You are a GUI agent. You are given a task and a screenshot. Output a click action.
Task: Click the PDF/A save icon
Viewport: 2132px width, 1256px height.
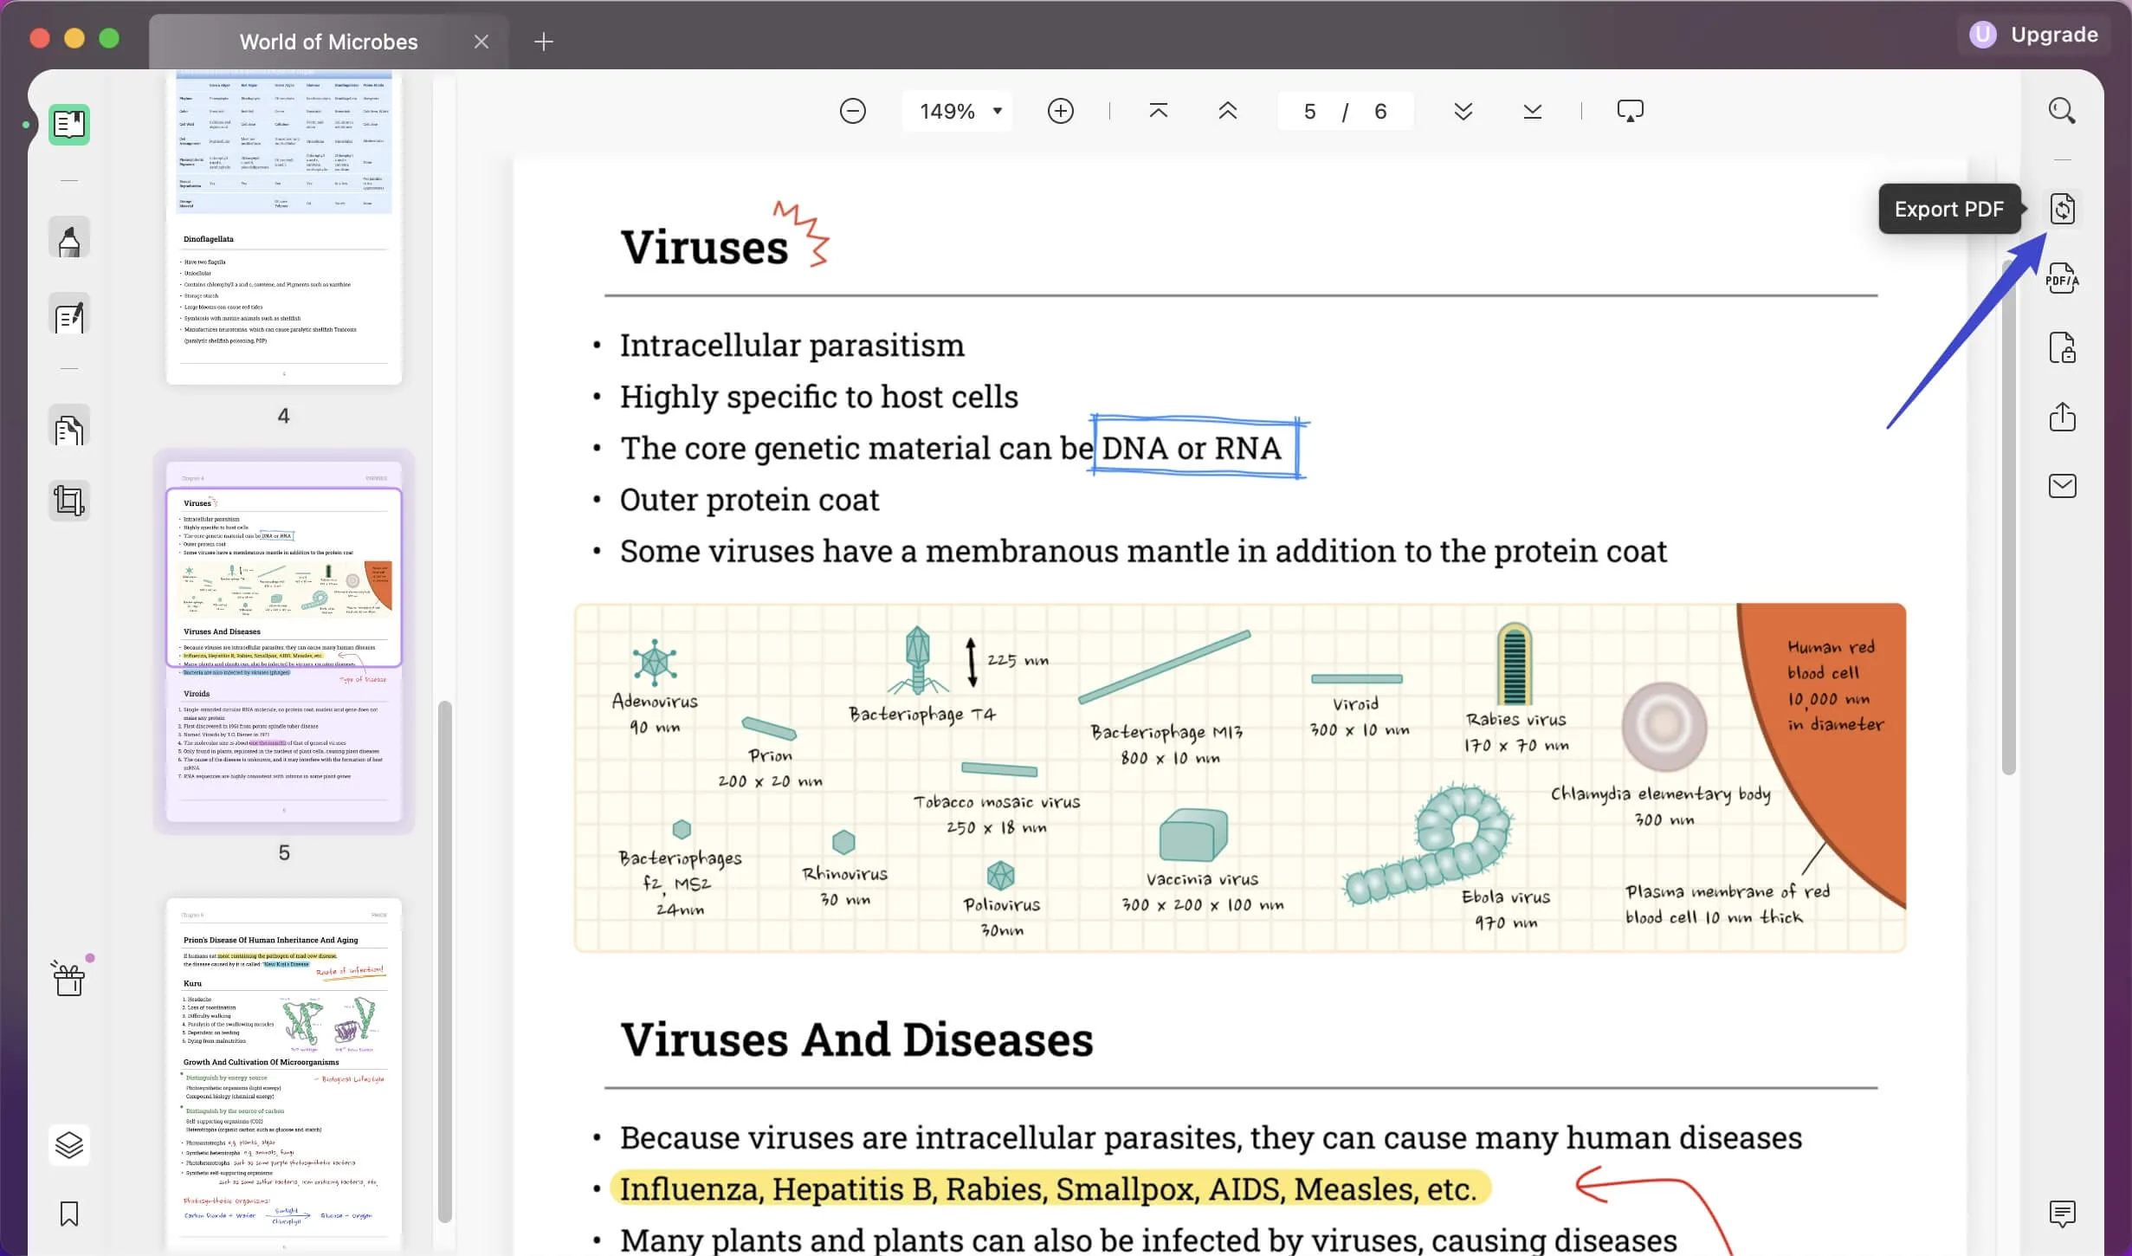point(2062,278)
